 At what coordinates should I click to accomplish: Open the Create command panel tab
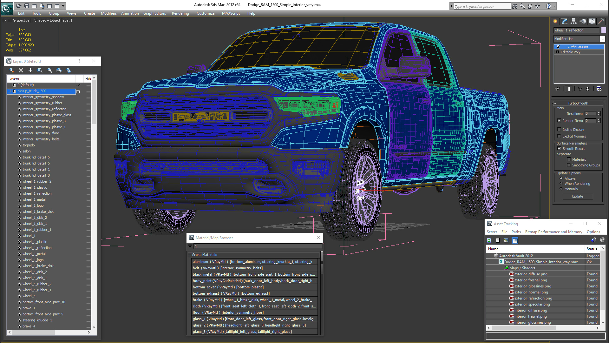555,21
